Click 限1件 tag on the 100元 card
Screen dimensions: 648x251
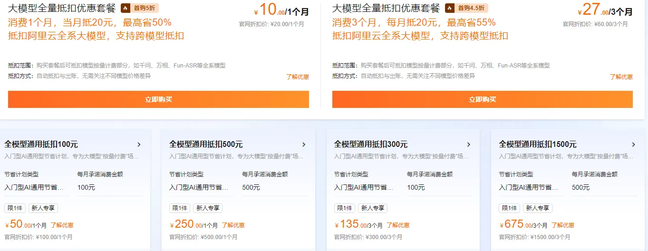click(x=15, y=208)
